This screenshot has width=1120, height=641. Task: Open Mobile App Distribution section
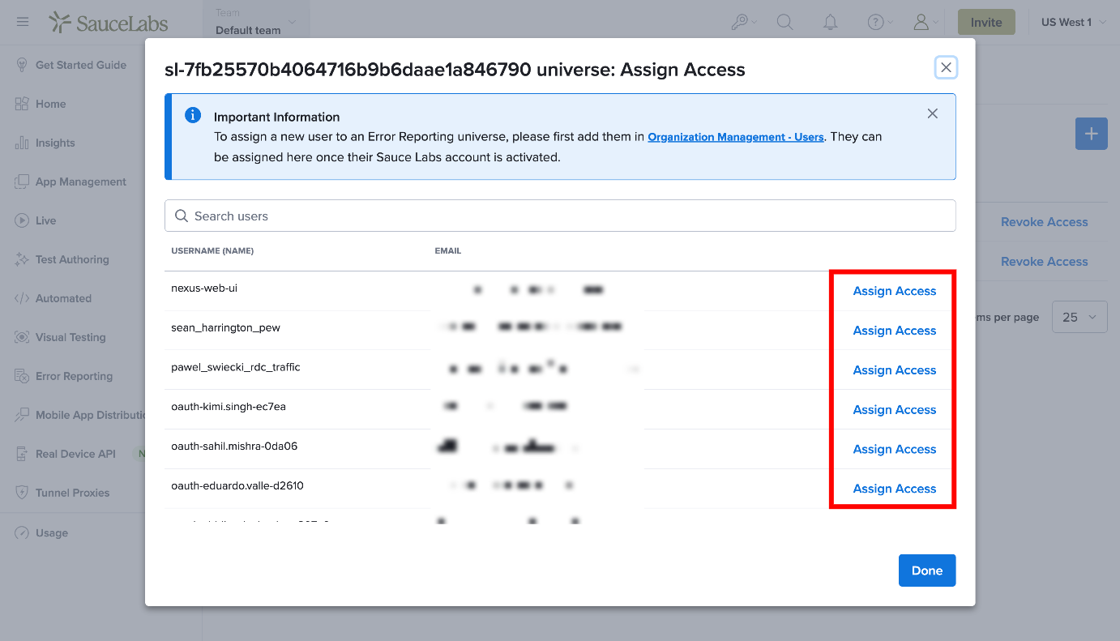(90, 415)
